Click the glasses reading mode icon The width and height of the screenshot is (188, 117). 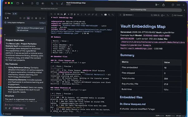178,5
